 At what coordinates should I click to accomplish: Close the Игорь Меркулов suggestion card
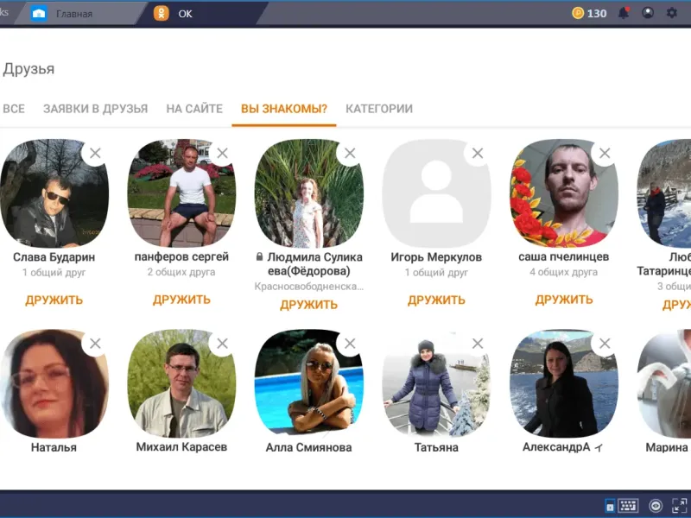pos(478,154)
